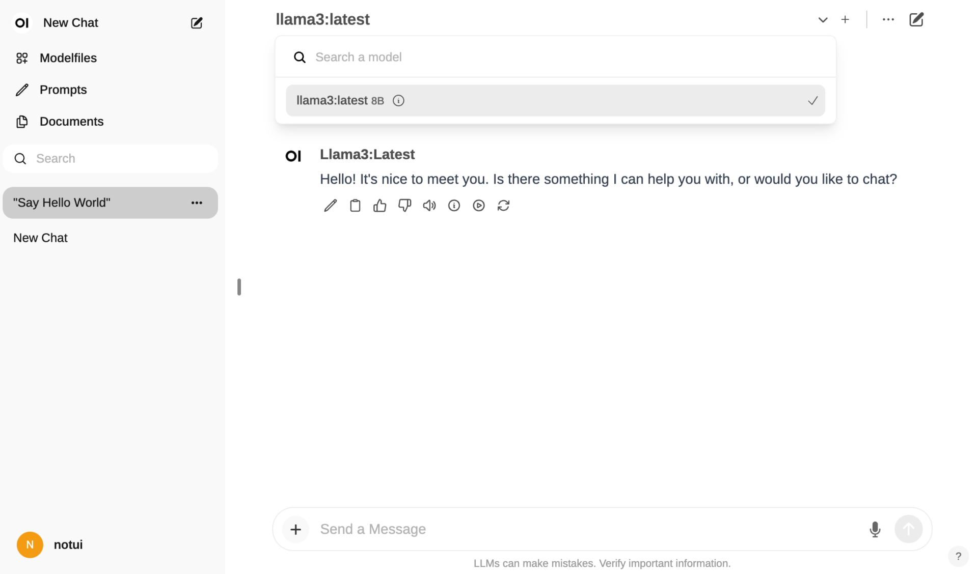978x574 pixels.
Task: Open the chat options three-dot menu
Action: [888, 20]
